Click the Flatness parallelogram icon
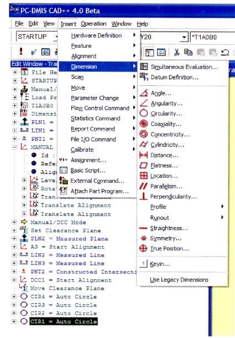The height and width of the screenshot is (338, 235). (x=144, y=165)
